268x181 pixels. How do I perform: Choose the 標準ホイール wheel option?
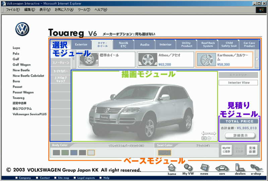[107, 59]
